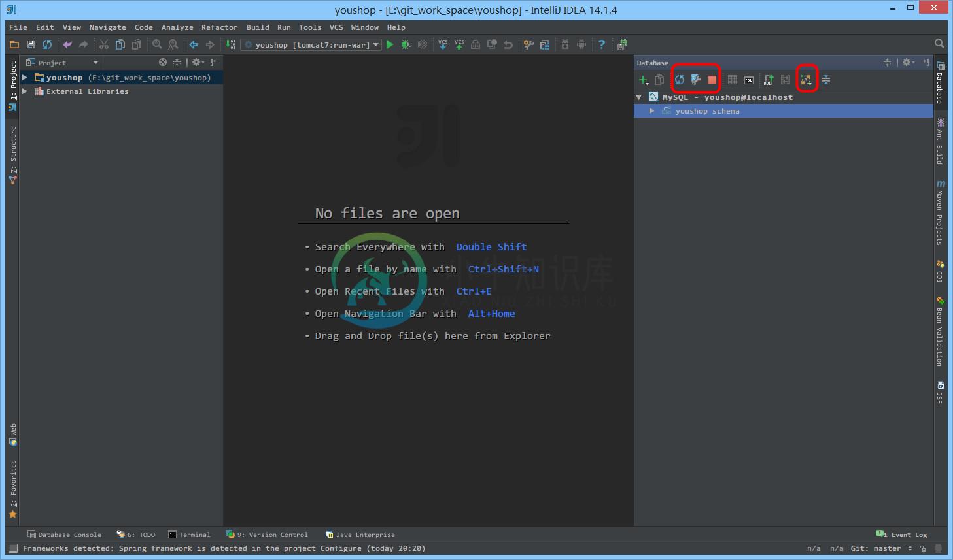
Task: Start debugging with the Debug bug icon
Action: pyautogui.click(x=406, y=44)
